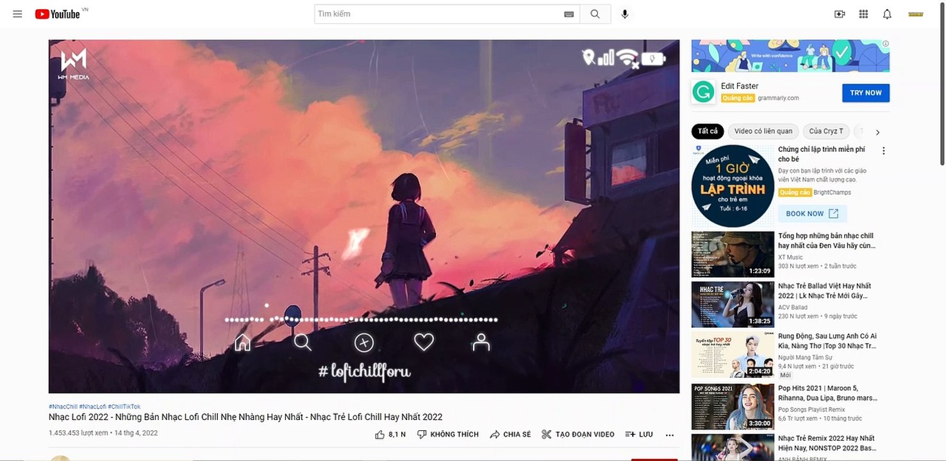Open 'Rung Động, Sau Lưng Anh' video title
The height and width of the screenshot is (461, 946).
tap(827, 341)
